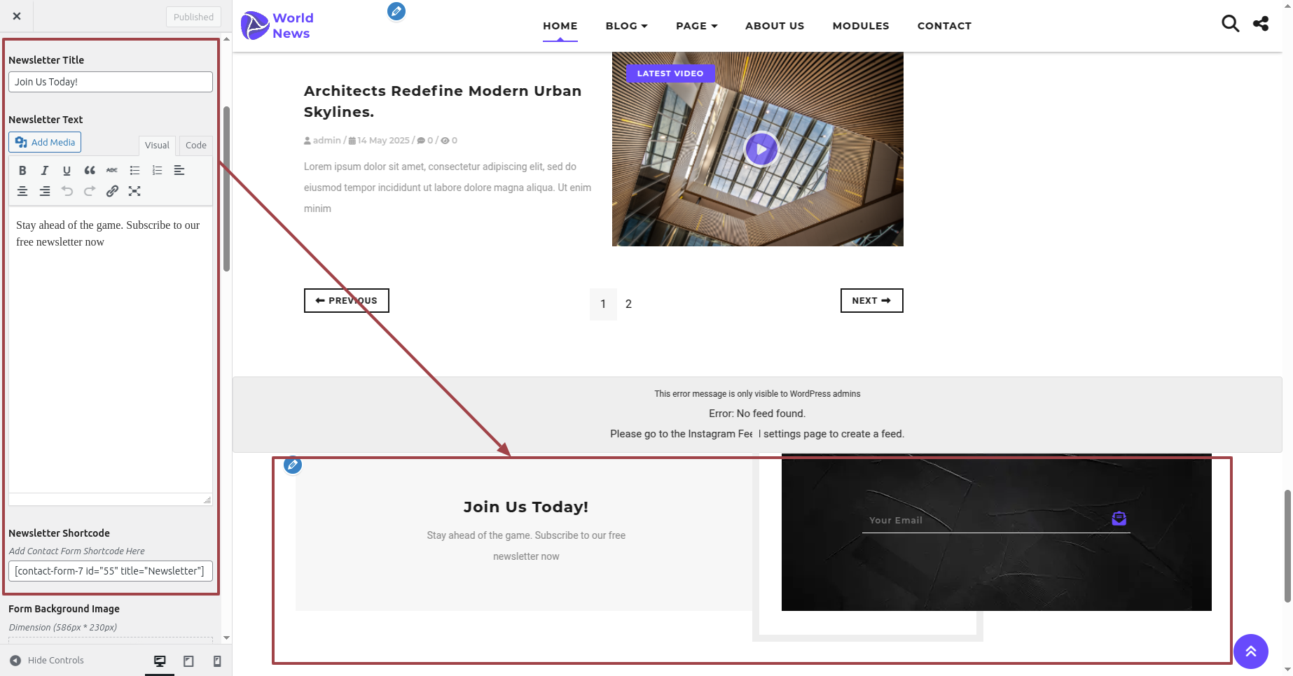This screenshot has height=676, width=1293.
Task: Toggle fullscreen editor mode
Action: tap(134, 191)
